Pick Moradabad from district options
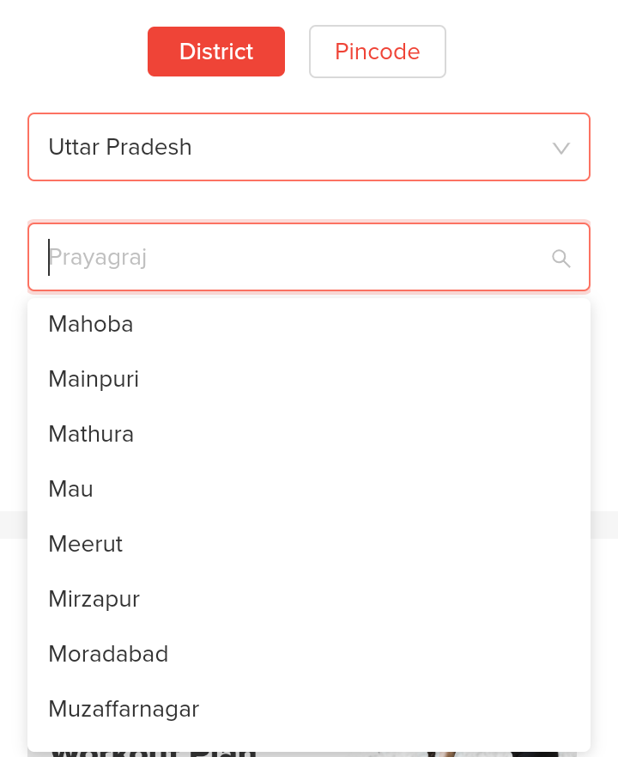This screenshot has width=618, height=757. point(108,654)
